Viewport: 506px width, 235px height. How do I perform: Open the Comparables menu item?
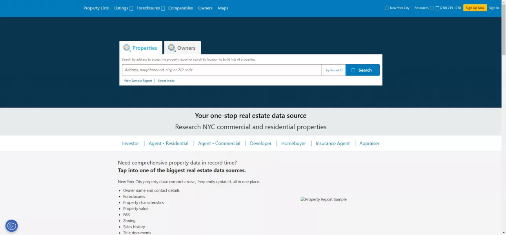coord(180,8)
